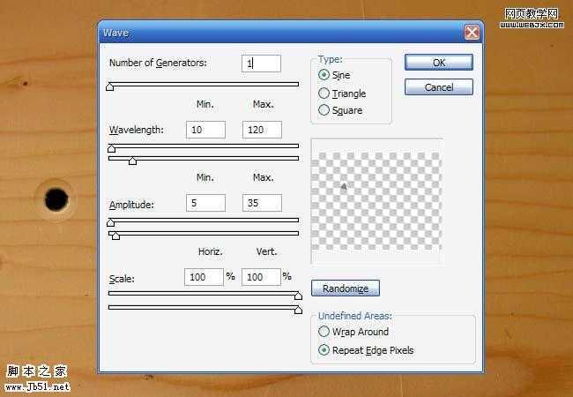Image resolution: width=573 pixels, height=397 pixels.
Task: Choose Repeat Edge Pixels option
Action: point(324,350)
